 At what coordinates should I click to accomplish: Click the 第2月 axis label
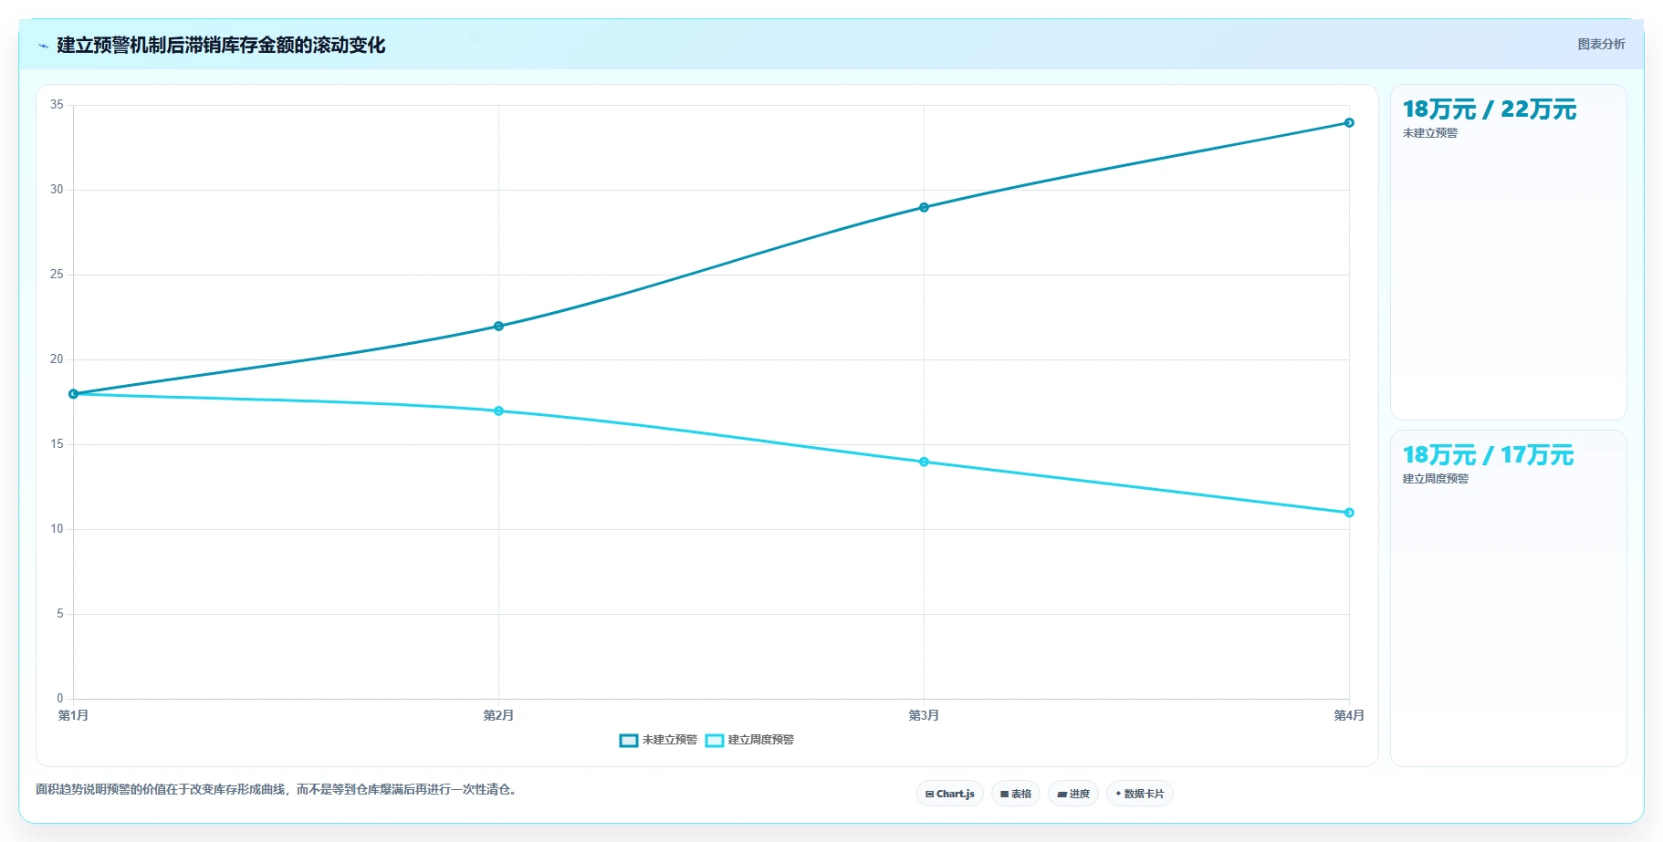click(498, 715)
